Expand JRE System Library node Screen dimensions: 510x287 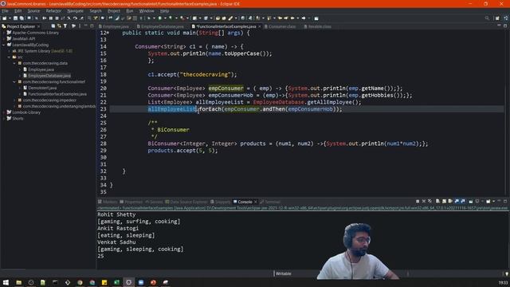tap(9, 51)
